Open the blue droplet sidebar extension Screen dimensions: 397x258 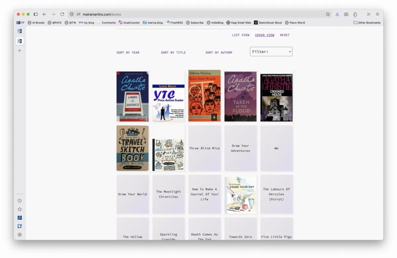(x=20, y=218)
